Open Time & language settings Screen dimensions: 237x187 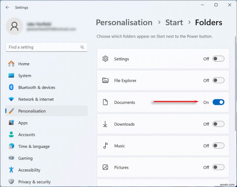(x=47, y=146)
